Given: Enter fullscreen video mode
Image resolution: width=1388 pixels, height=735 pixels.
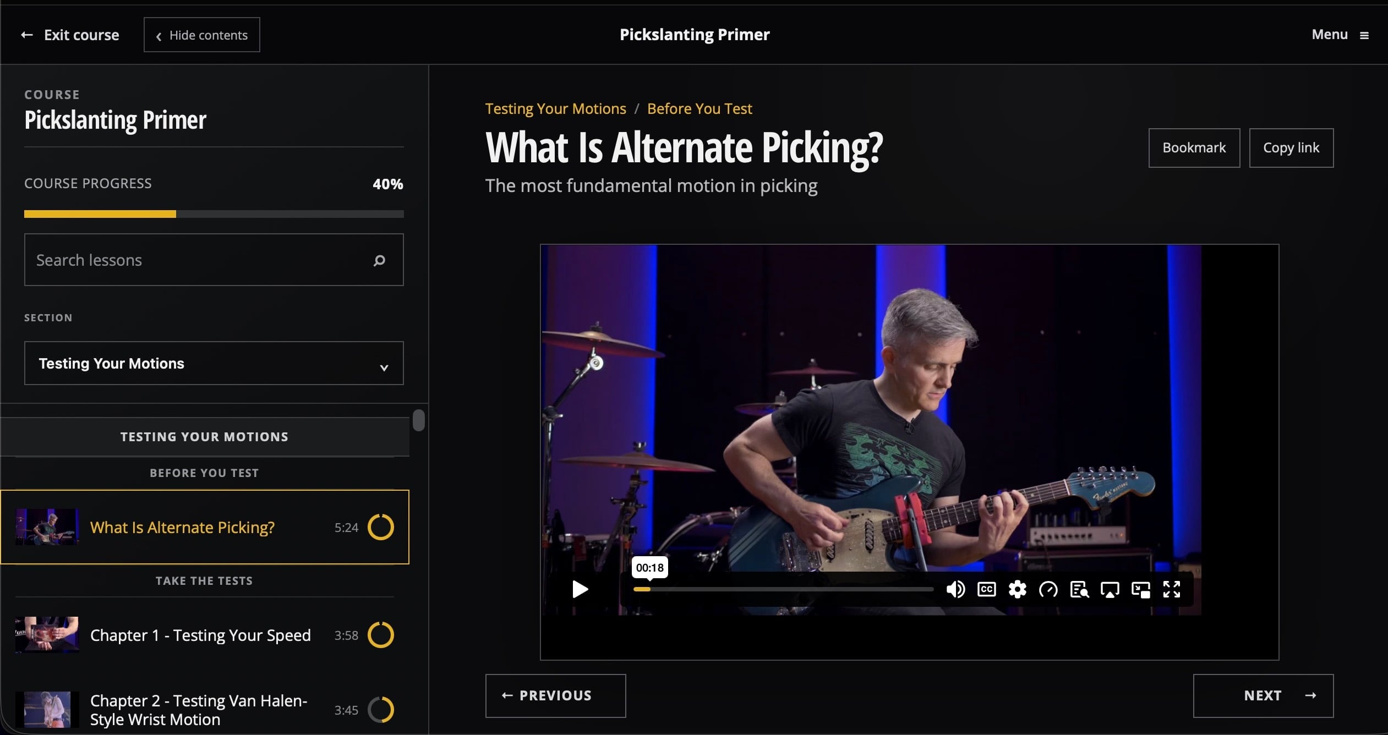Looking at the screenshot, I should pos(1171,589).
